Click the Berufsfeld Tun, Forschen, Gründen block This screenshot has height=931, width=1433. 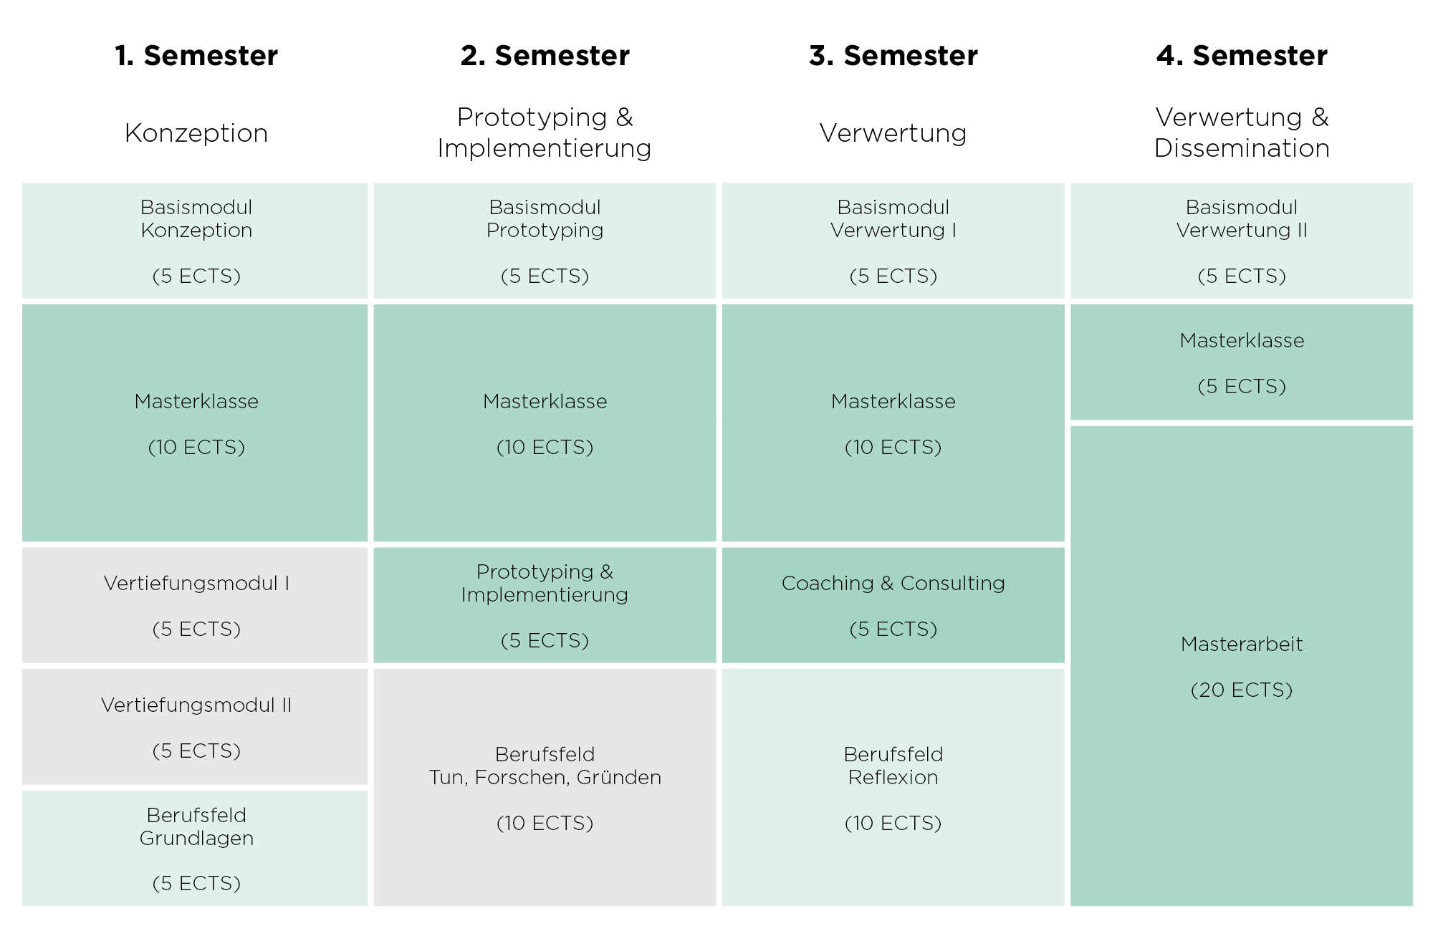tap(545, 787)
